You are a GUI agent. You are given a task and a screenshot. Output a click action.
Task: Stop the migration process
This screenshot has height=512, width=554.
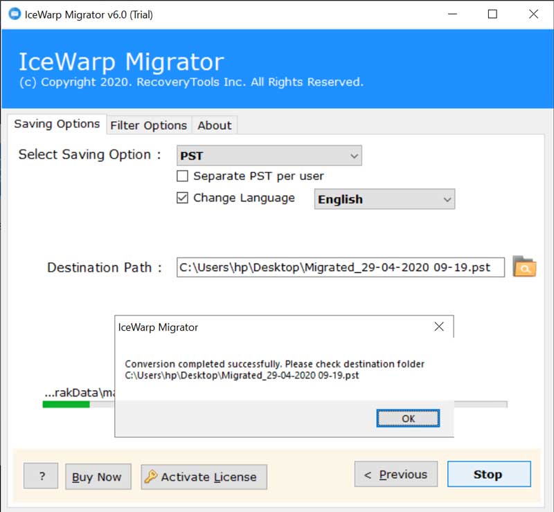(489, 474)
